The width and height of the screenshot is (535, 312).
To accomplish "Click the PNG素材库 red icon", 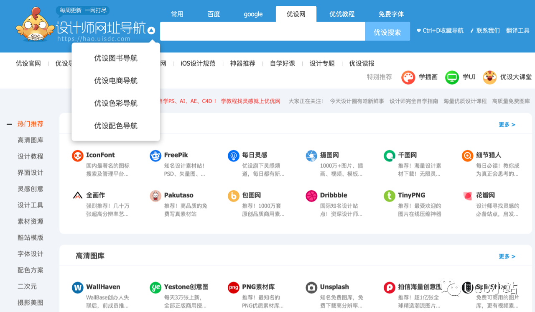I will click(x=233, y=288).
